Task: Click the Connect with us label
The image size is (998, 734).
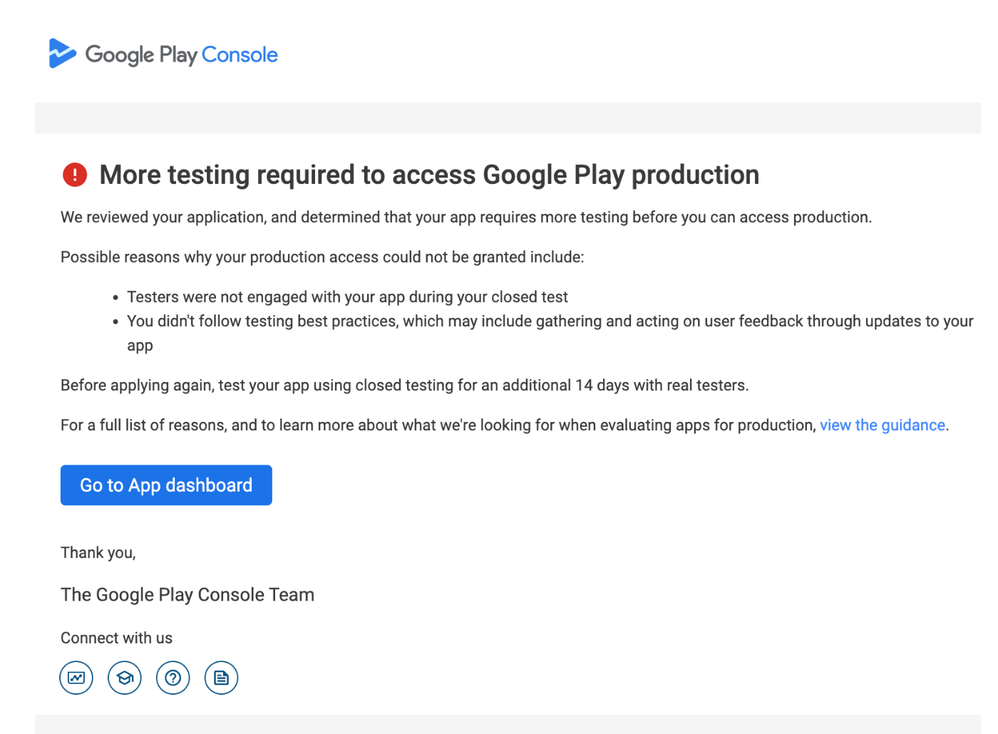Action: tap(116, 638)
